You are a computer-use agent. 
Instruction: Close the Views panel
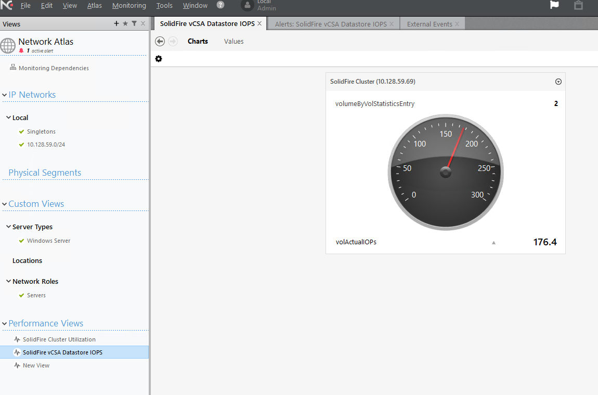pos(143,23)
